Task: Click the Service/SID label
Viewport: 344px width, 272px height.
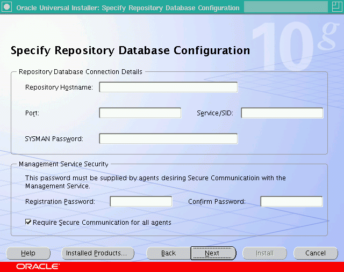Action: 215,113
